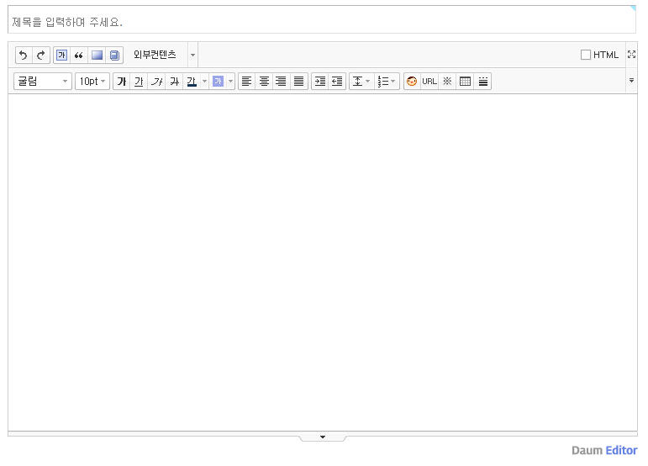
Task: Apply strikethrough formatting to text
Action: [174, 82]
